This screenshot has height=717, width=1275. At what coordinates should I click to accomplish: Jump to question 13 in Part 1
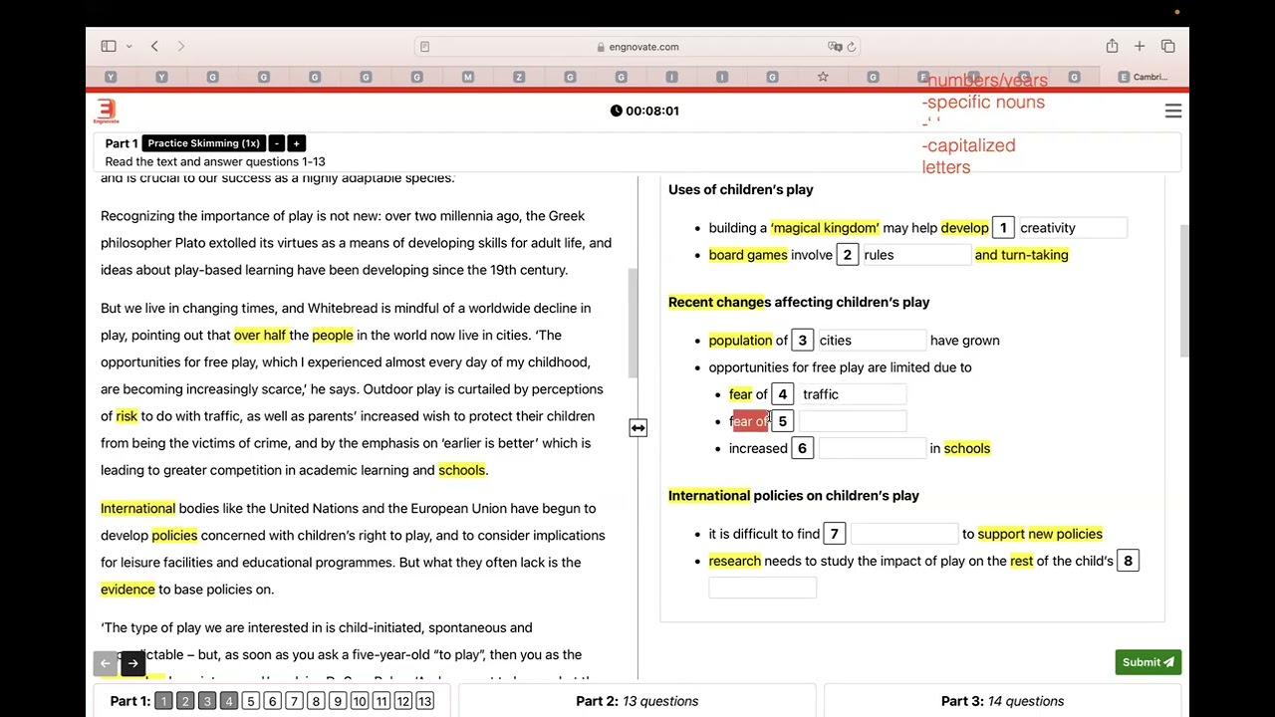(x=424, y=701)
